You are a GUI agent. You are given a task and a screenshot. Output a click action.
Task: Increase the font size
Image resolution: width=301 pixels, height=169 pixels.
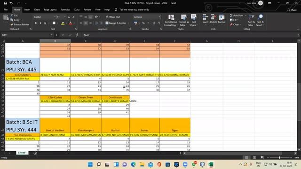[x=69, y=17]
